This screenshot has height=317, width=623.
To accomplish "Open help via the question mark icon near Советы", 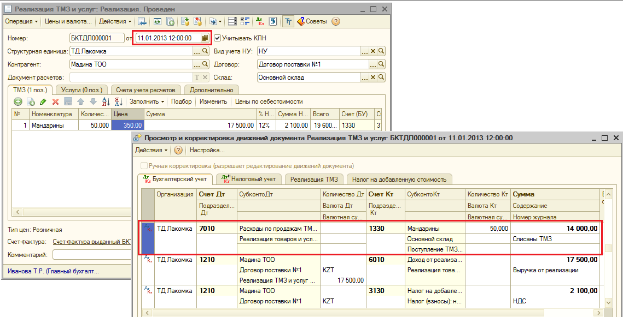I will (336, 21).
